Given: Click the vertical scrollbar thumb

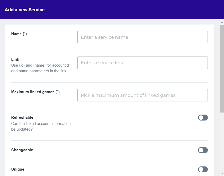Looking at the screenshot, I should pyautogui.click(x=222, y=68).
